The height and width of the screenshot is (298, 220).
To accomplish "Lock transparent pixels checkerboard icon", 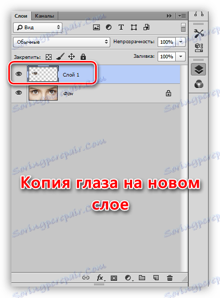I will click(49, 57).
